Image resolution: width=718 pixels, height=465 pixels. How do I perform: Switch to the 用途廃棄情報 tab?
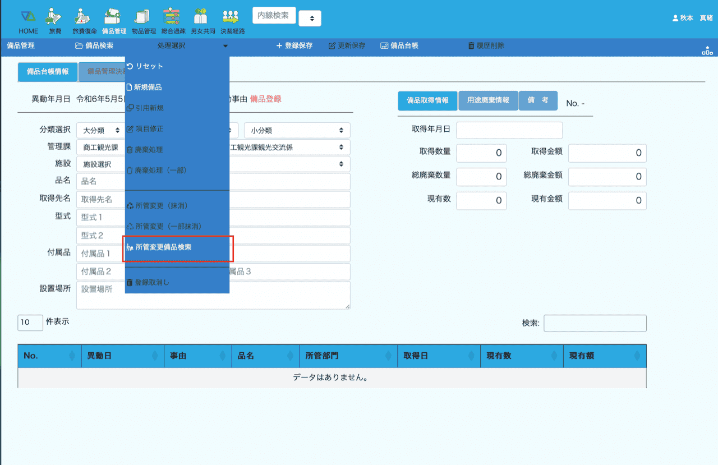click(x=488, y=100)
